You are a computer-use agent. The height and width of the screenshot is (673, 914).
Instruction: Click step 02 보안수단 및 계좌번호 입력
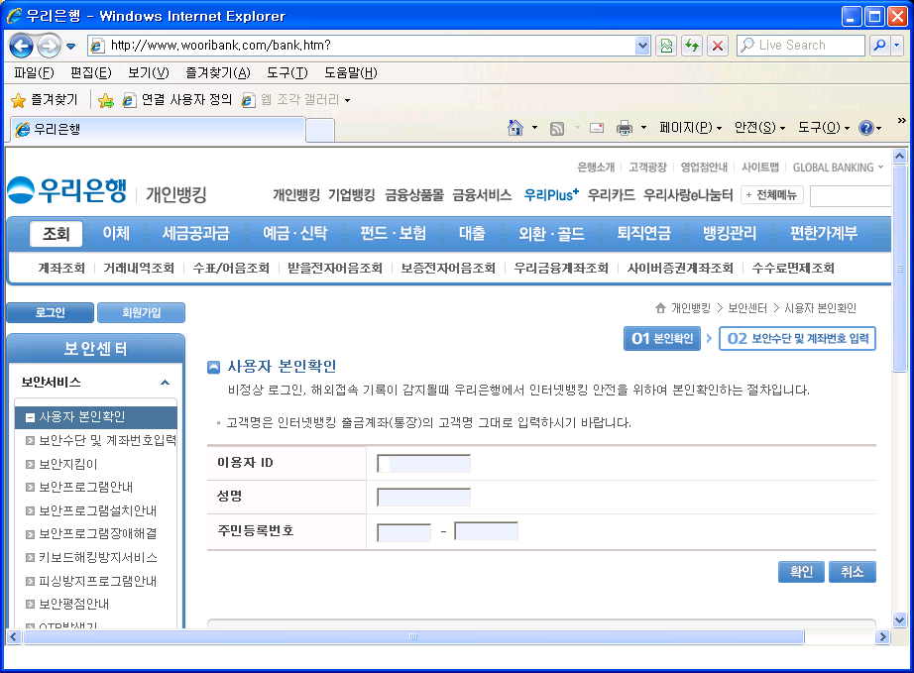(797, 339)
